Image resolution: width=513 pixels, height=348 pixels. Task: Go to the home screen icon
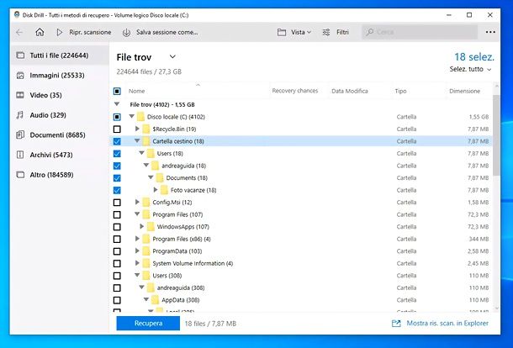pos(40,32)
